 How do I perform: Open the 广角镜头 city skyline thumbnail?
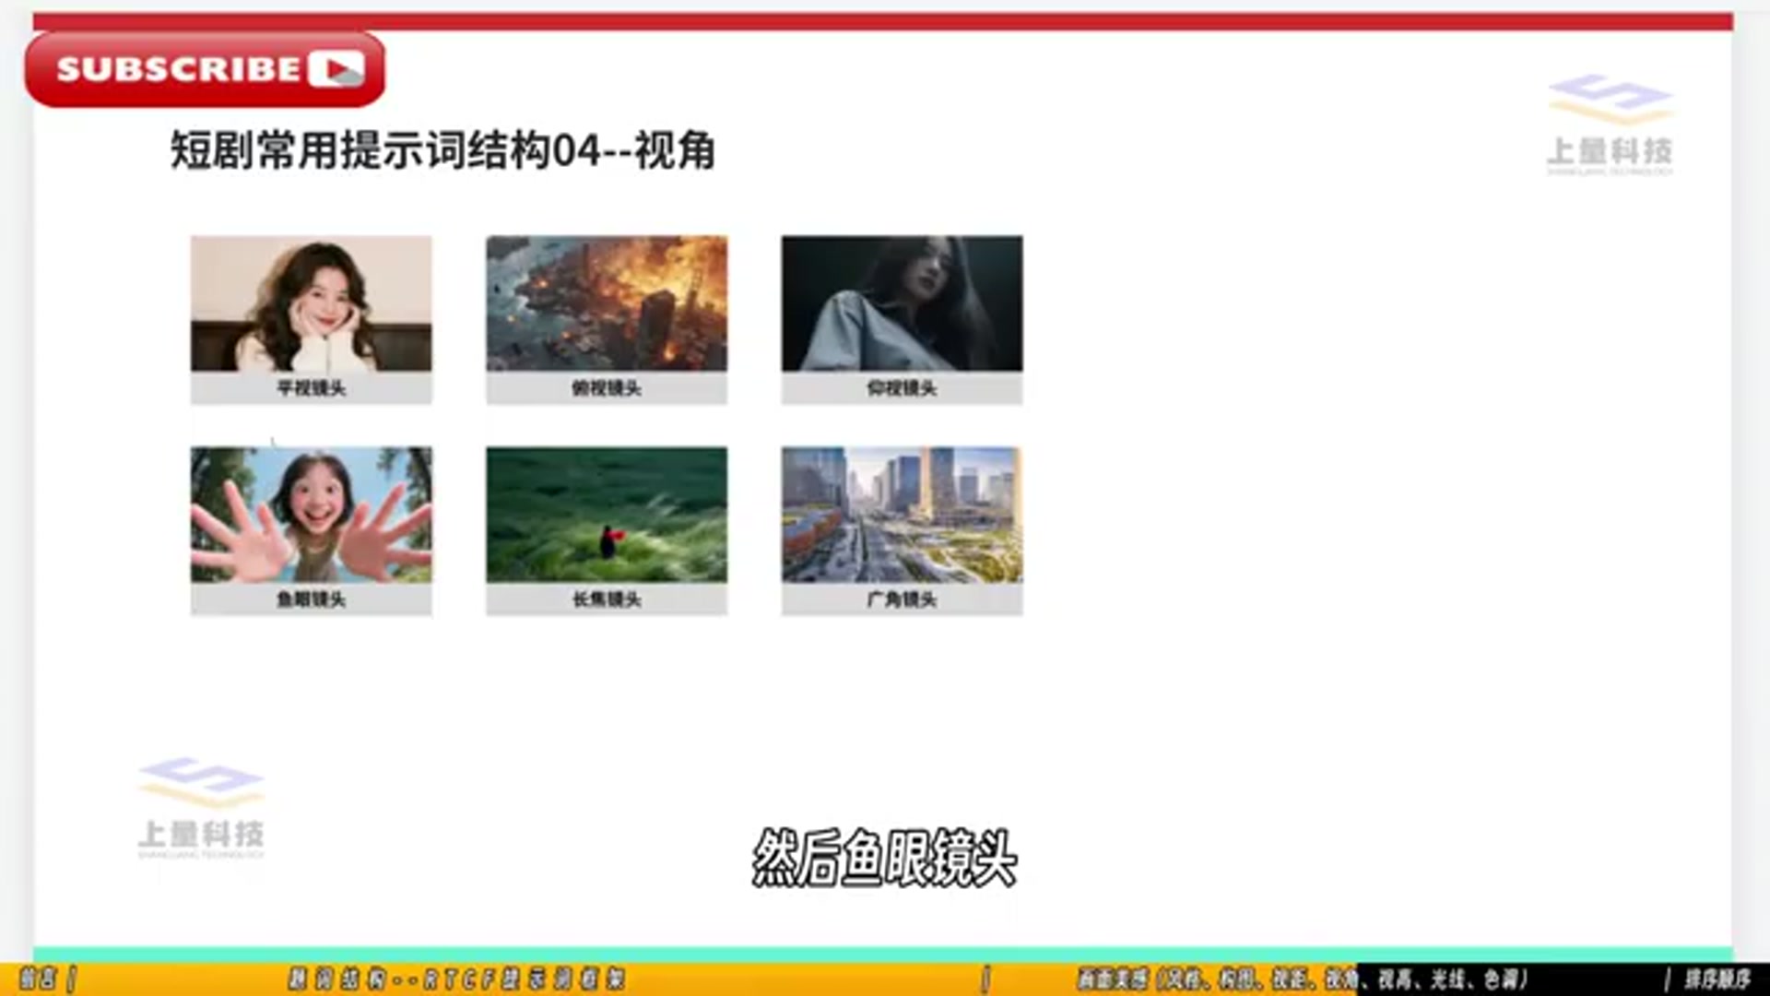click(902, 515)
